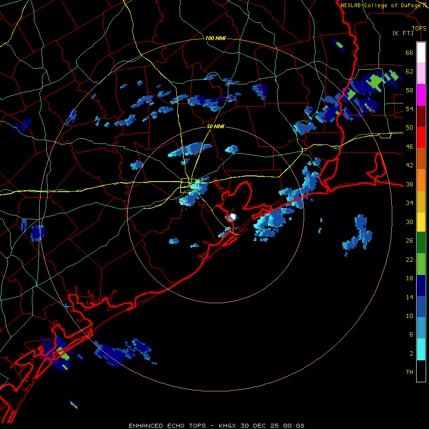The width and height of the screenshot is (429, 429).
Task: Click the medium blue 14 kft legend swatch
Action: [421, 306]
